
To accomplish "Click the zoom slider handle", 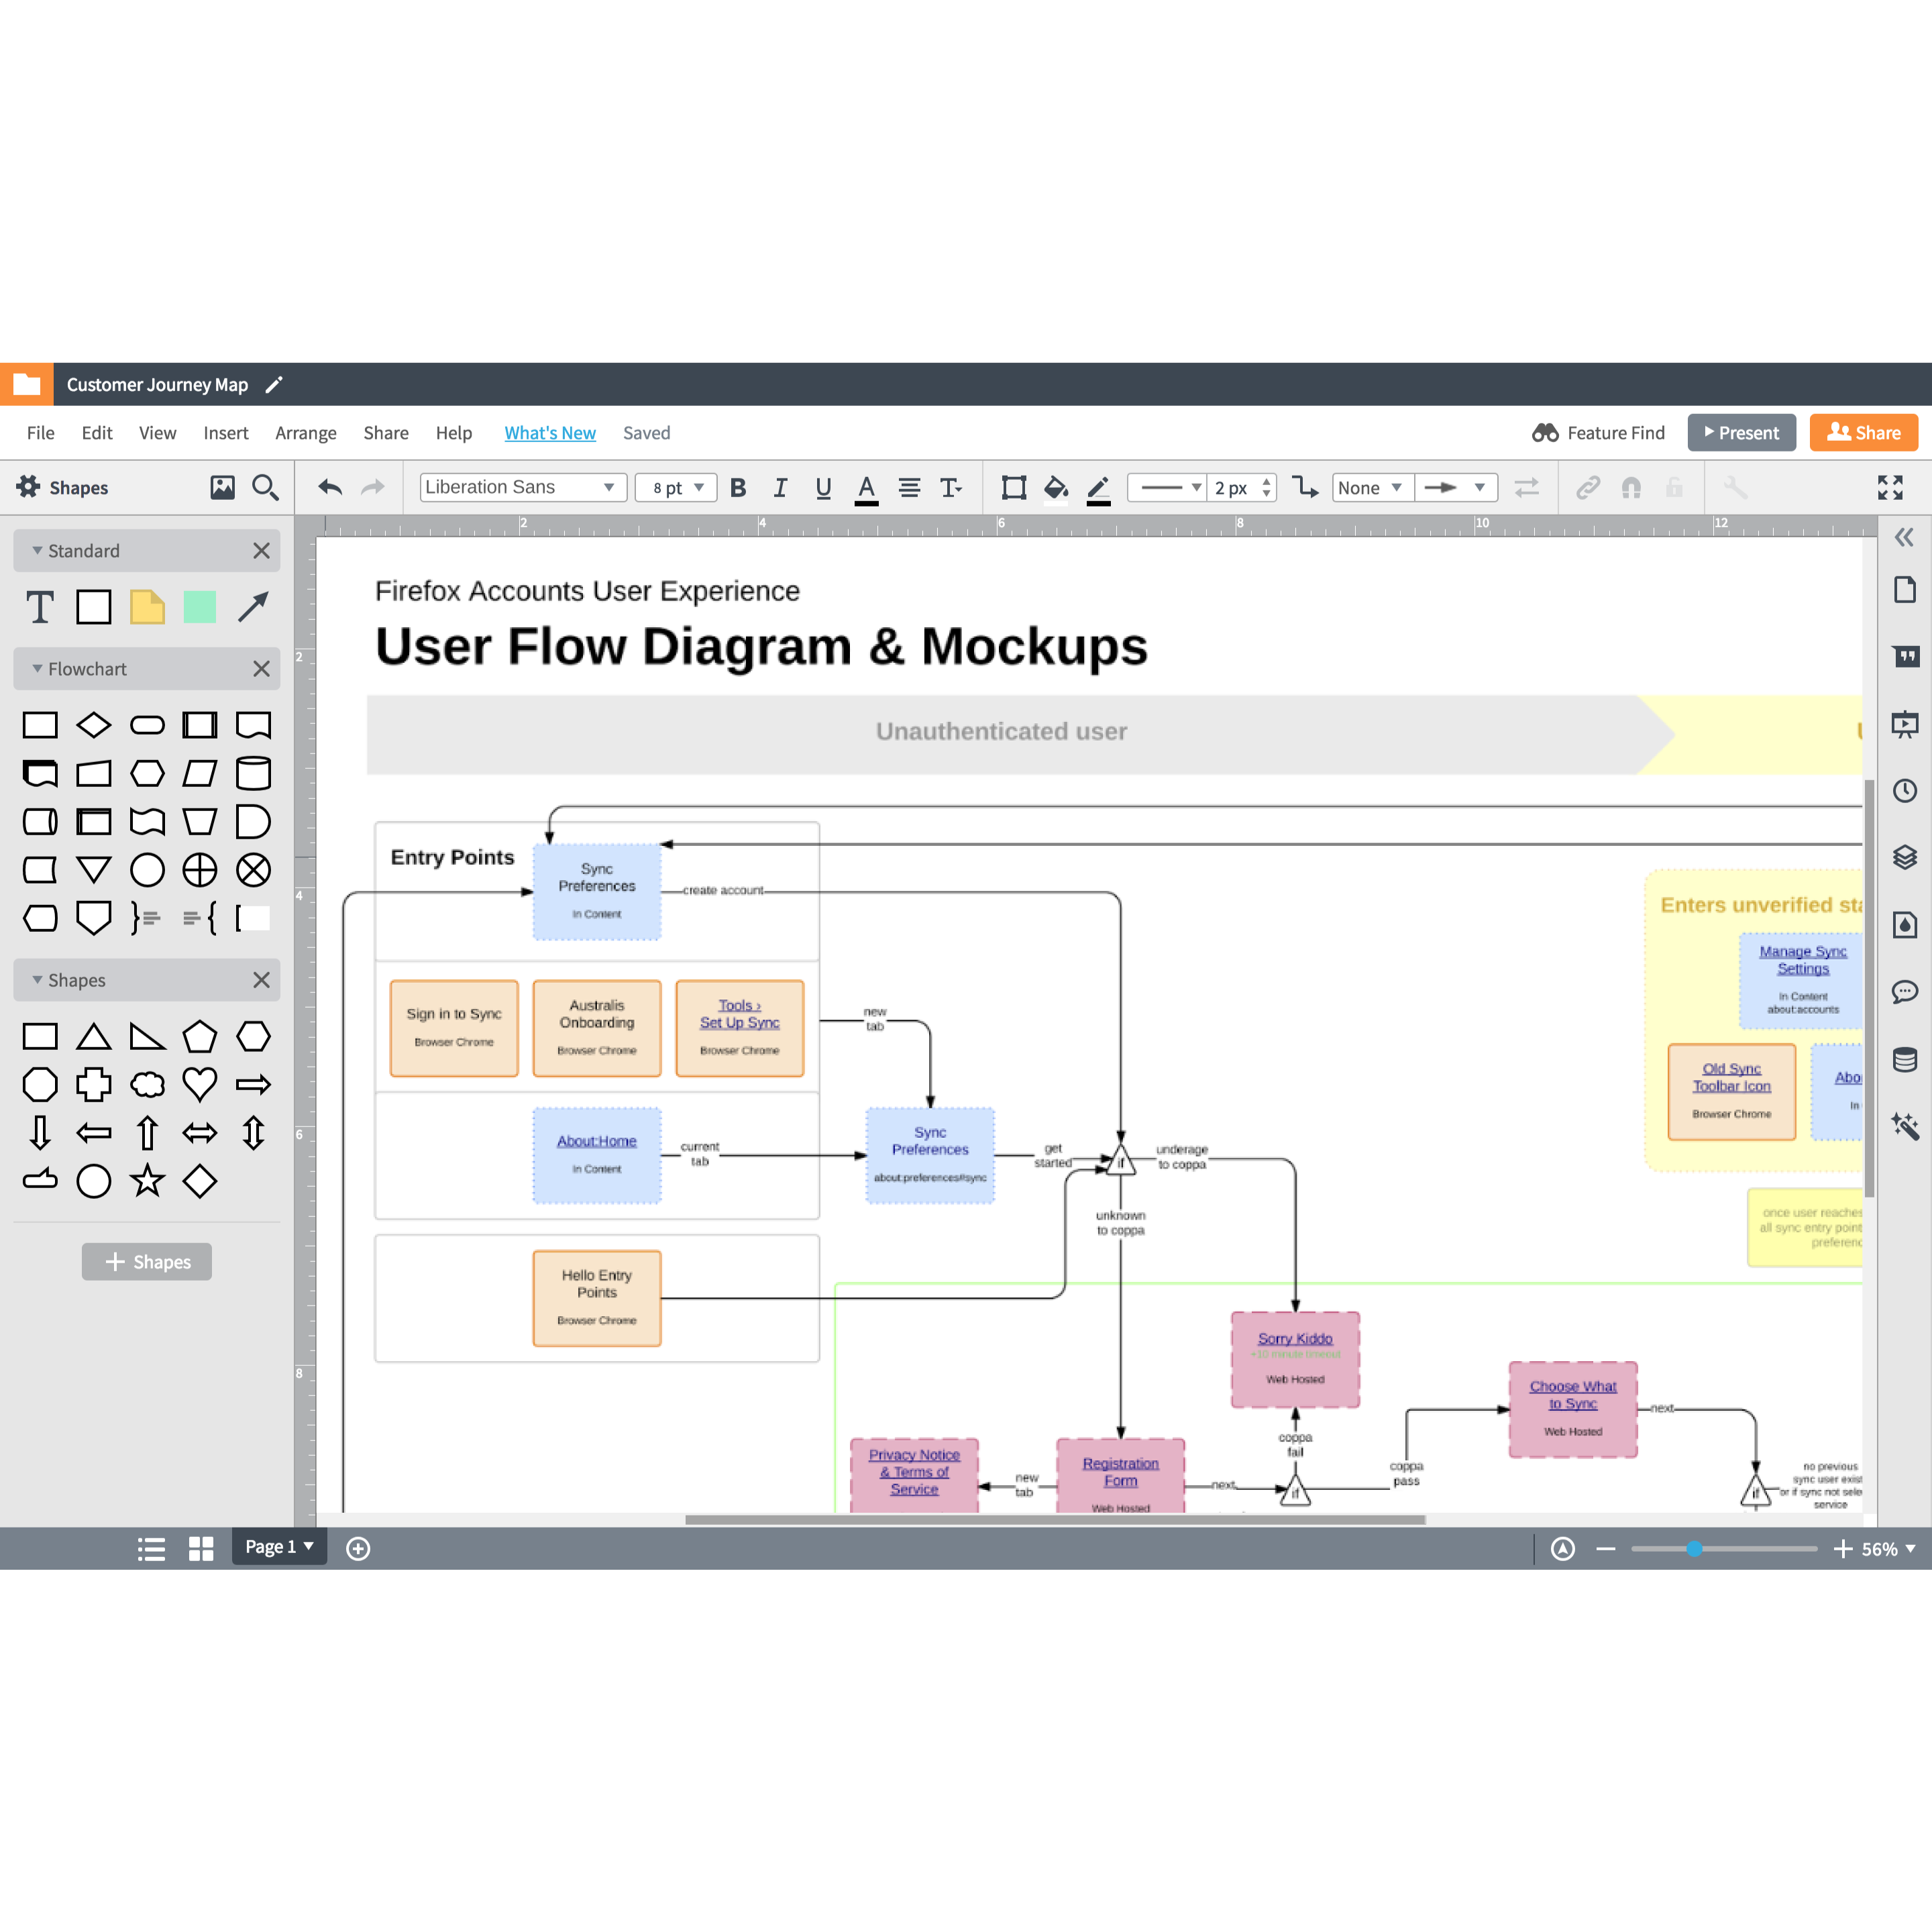I will pos(1694,1548).
